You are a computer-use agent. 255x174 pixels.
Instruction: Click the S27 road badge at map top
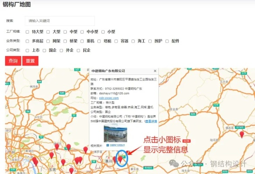point(77,69)
